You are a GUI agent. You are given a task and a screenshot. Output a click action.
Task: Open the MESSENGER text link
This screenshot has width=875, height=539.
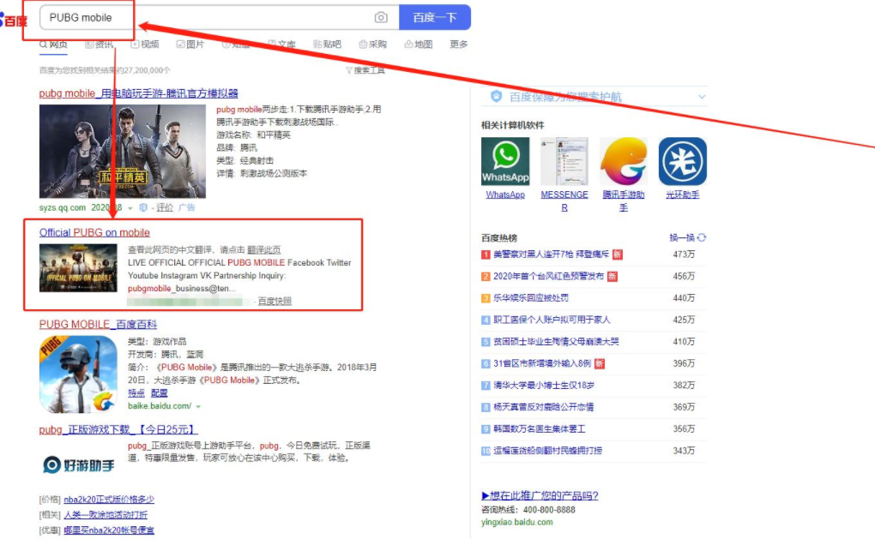pyautogui.click(x=564, y=201)
